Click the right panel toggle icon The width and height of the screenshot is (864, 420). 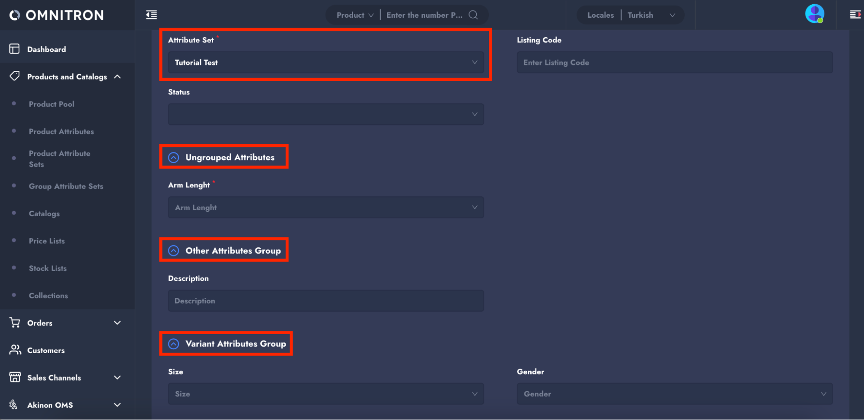[x=855, y=15]
